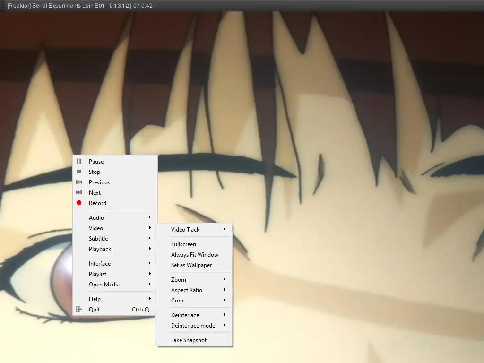This screenshot has height=363, width=484.
Task: Expand the Playback submenu arrow
Action: pos(150,249)
